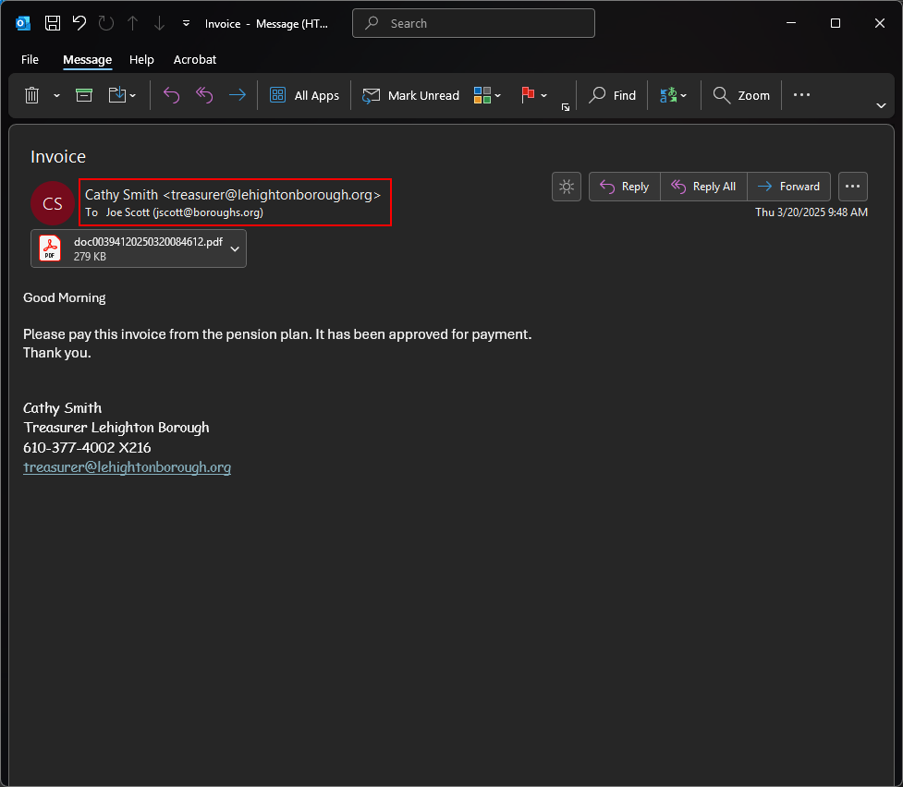Open the All Apps panel
The width and height of the screenshot is (903, 787).
click(304, 95)
